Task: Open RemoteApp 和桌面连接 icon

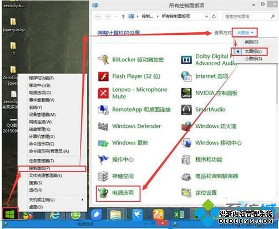Action: (x=103, y=110)
